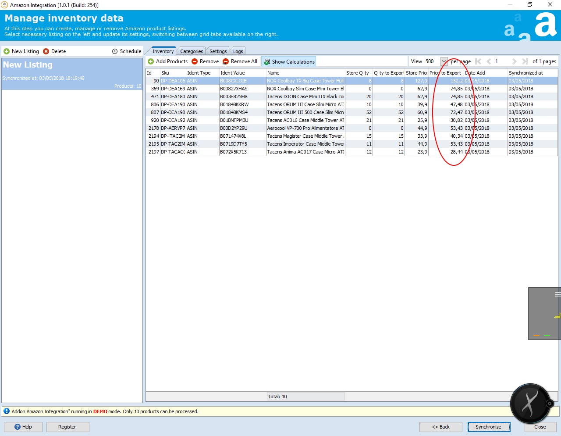
Task: Click the New Listing green plus icon
Action: click(x=7, y=51)
